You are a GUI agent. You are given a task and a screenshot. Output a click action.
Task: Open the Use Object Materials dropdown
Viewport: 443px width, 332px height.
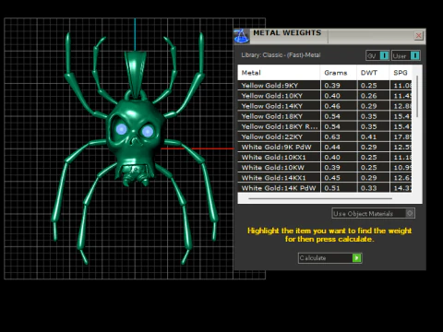point(374,213)
